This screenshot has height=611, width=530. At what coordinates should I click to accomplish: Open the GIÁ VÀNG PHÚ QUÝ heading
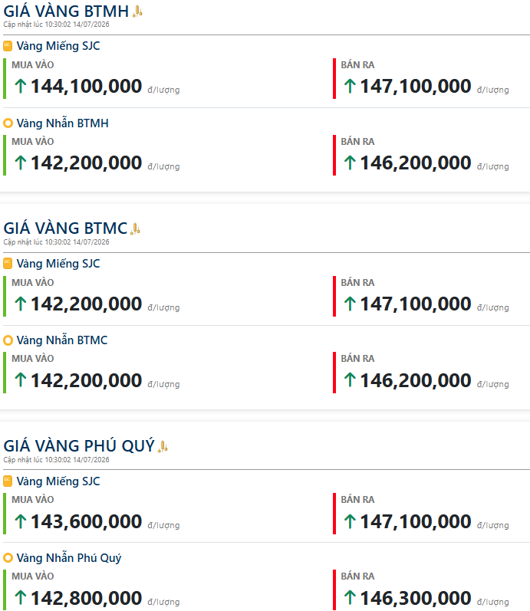(79, 446)
